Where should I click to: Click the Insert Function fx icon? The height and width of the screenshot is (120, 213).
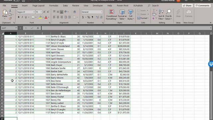pos(38,28)
